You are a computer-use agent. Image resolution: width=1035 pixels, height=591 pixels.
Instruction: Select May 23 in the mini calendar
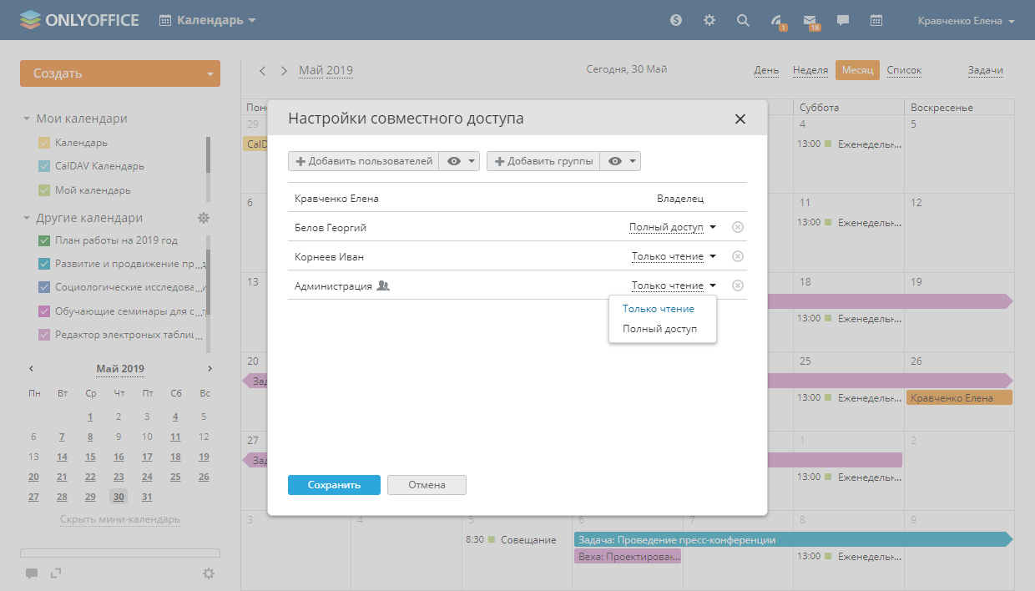[119, 477]
